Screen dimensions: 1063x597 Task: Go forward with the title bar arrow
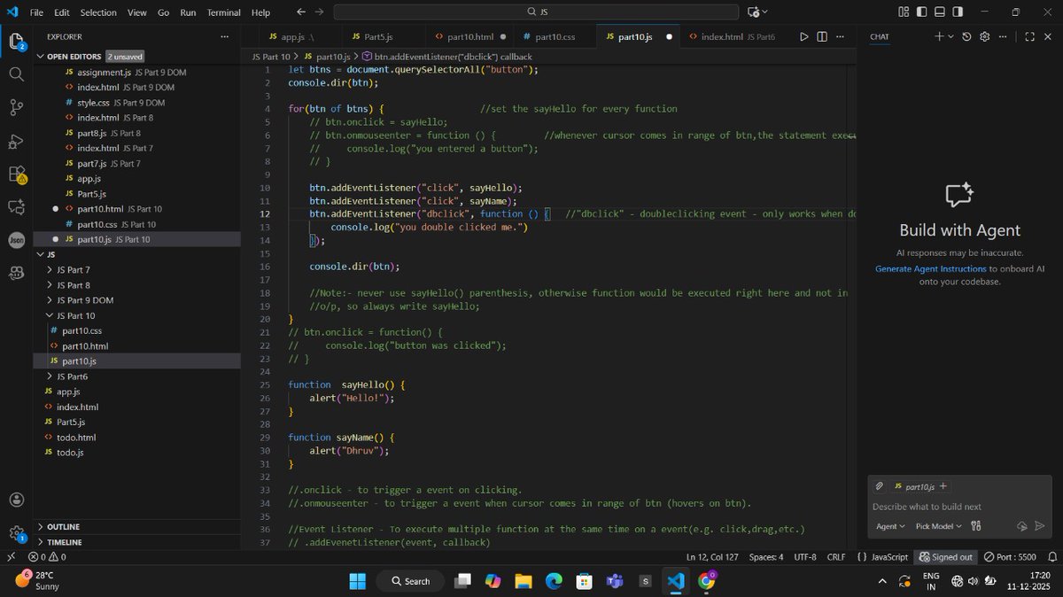(x=319, y=12)
